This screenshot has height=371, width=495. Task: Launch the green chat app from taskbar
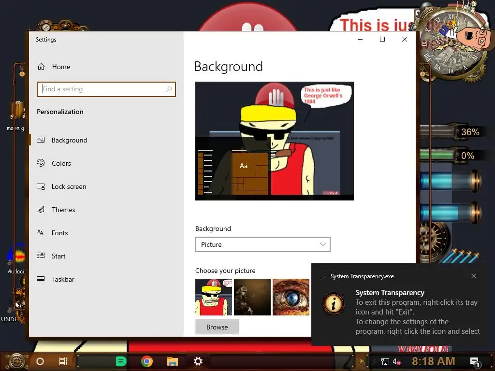[x=121, y=361]
